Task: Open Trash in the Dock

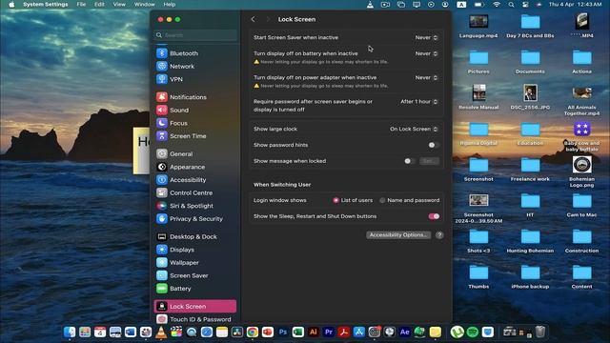Action: pos(540,332)
